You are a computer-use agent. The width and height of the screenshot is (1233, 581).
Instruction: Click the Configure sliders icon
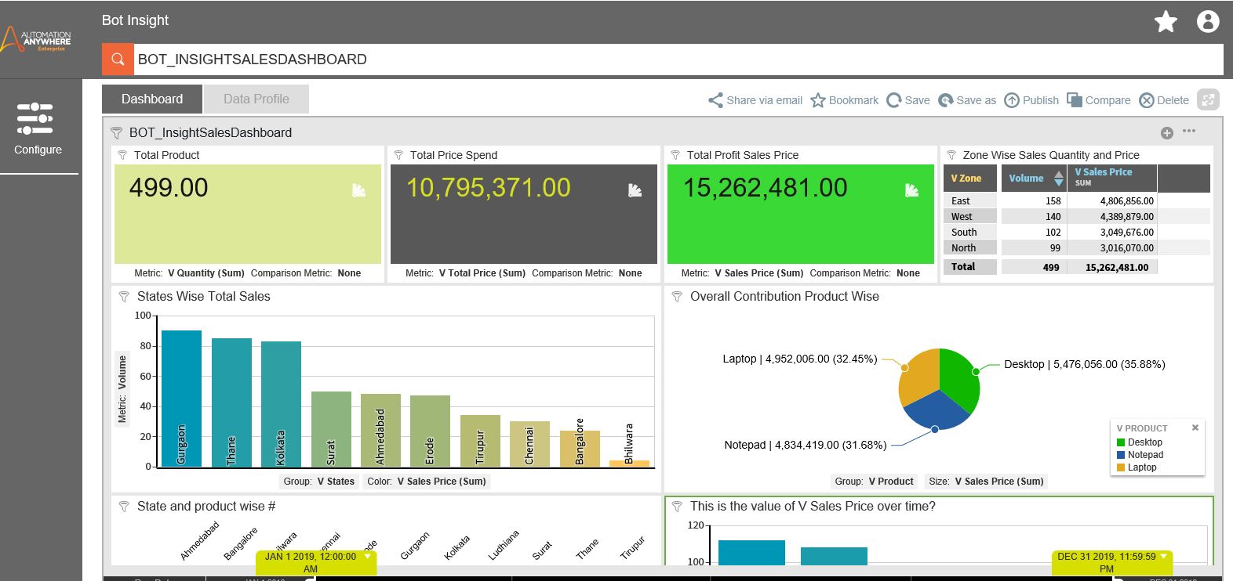click(x=35, y=118)
